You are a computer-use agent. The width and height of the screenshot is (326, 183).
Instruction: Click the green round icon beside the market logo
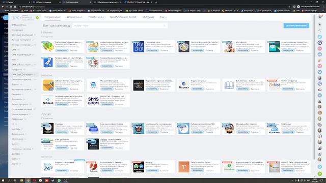(37, 18)
